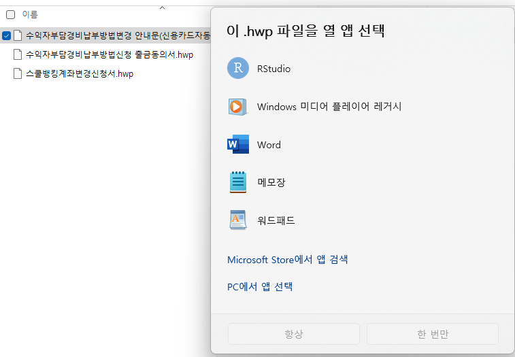Select the RStudio app icon
515x357 pixels.
[x=238, y=68]
